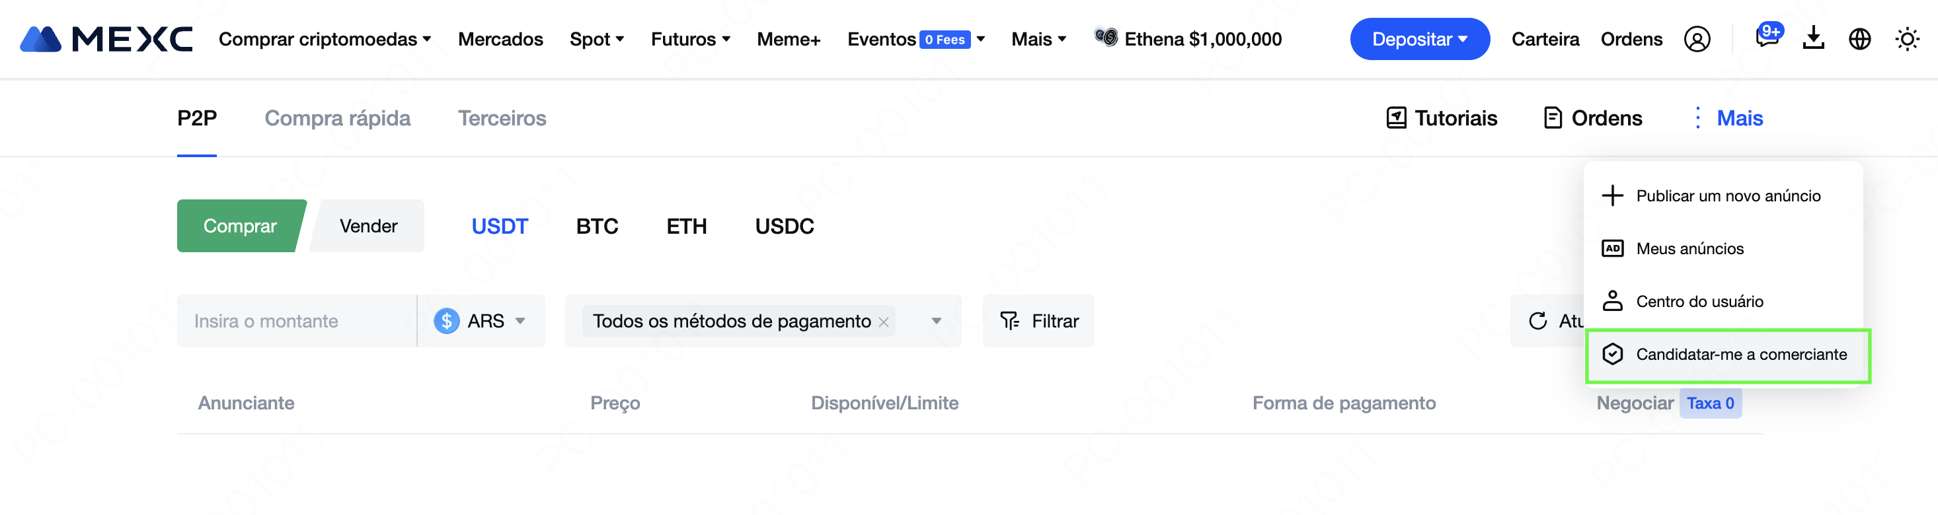This screenshot has height=515, width=1938.
Task: Expand the ARS currency dropdown
Action: click(x=480, y=321)
